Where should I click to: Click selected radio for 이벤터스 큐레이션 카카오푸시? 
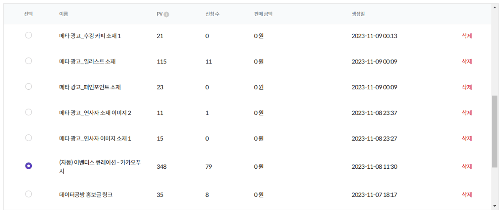click(28, 166)
